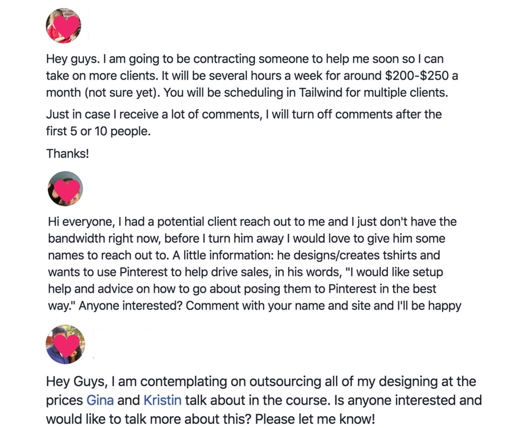This screenshot has height=428, width=511.
Task: Click the $200-$250 price range text
Action: tap(417, 76)
